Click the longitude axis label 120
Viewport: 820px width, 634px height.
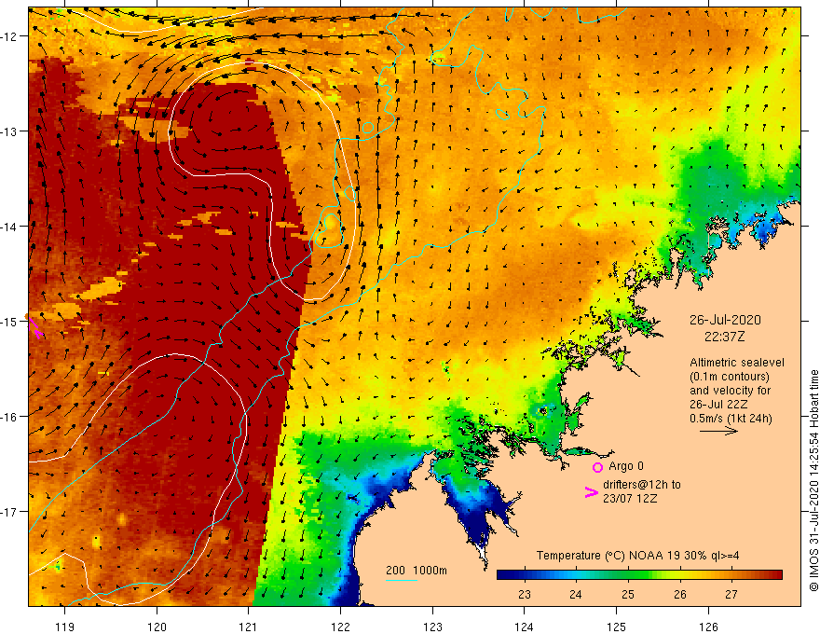(157, 627)
